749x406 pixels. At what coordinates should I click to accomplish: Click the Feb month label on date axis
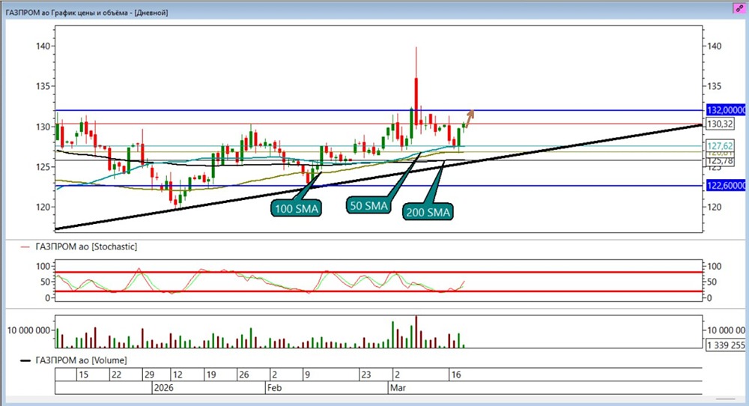tap(274, 388)
